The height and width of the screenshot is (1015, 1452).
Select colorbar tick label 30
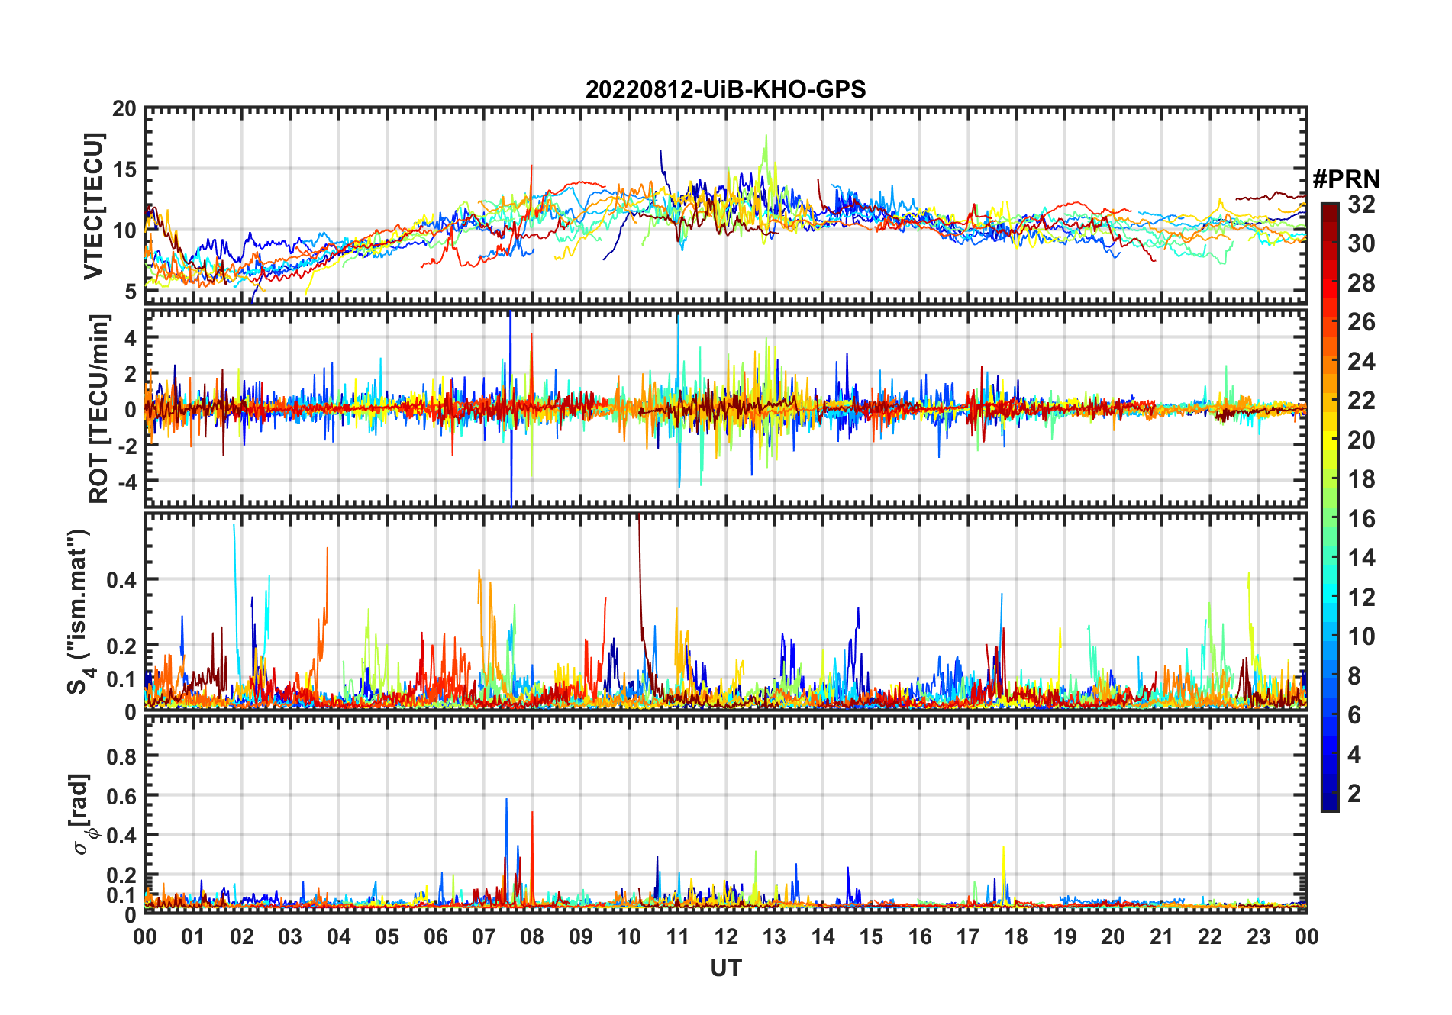pyautogui.click(x=1361, y=243)
